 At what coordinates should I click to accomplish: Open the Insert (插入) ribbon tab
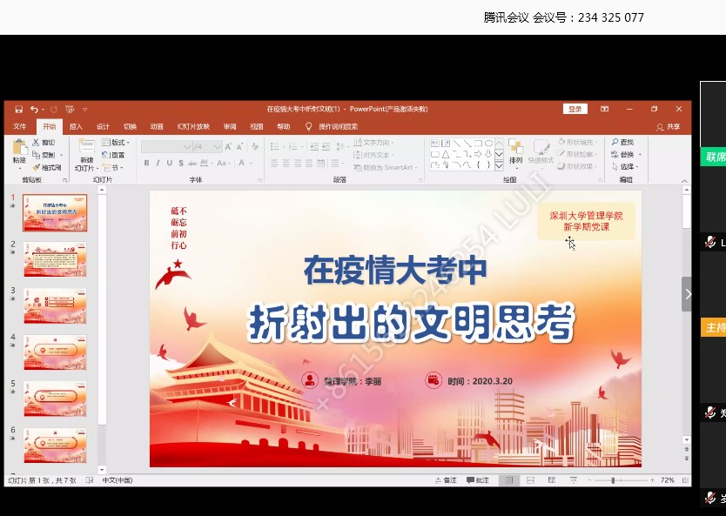[76, 126]
